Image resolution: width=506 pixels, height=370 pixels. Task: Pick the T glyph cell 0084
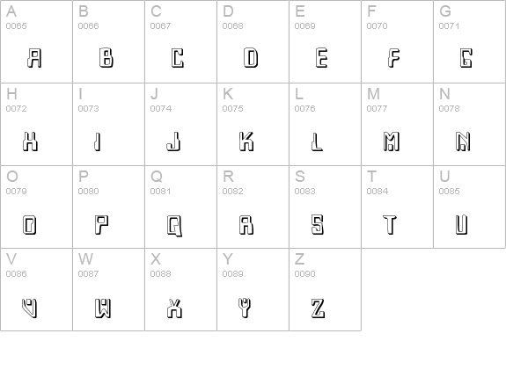[x=397, y=207]
